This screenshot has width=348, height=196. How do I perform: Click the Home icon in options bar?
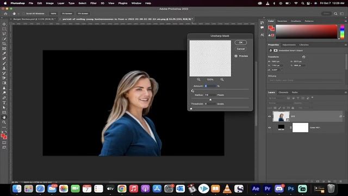[x=5, y=14]
